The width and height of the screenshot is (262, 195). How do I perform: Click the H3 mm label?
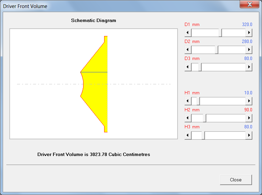coord(192,127)
